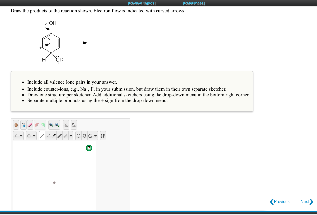Viewport: 317px width, 215px height.
Task: Zoom out of the drawing canvas
Action: point(57,125)
